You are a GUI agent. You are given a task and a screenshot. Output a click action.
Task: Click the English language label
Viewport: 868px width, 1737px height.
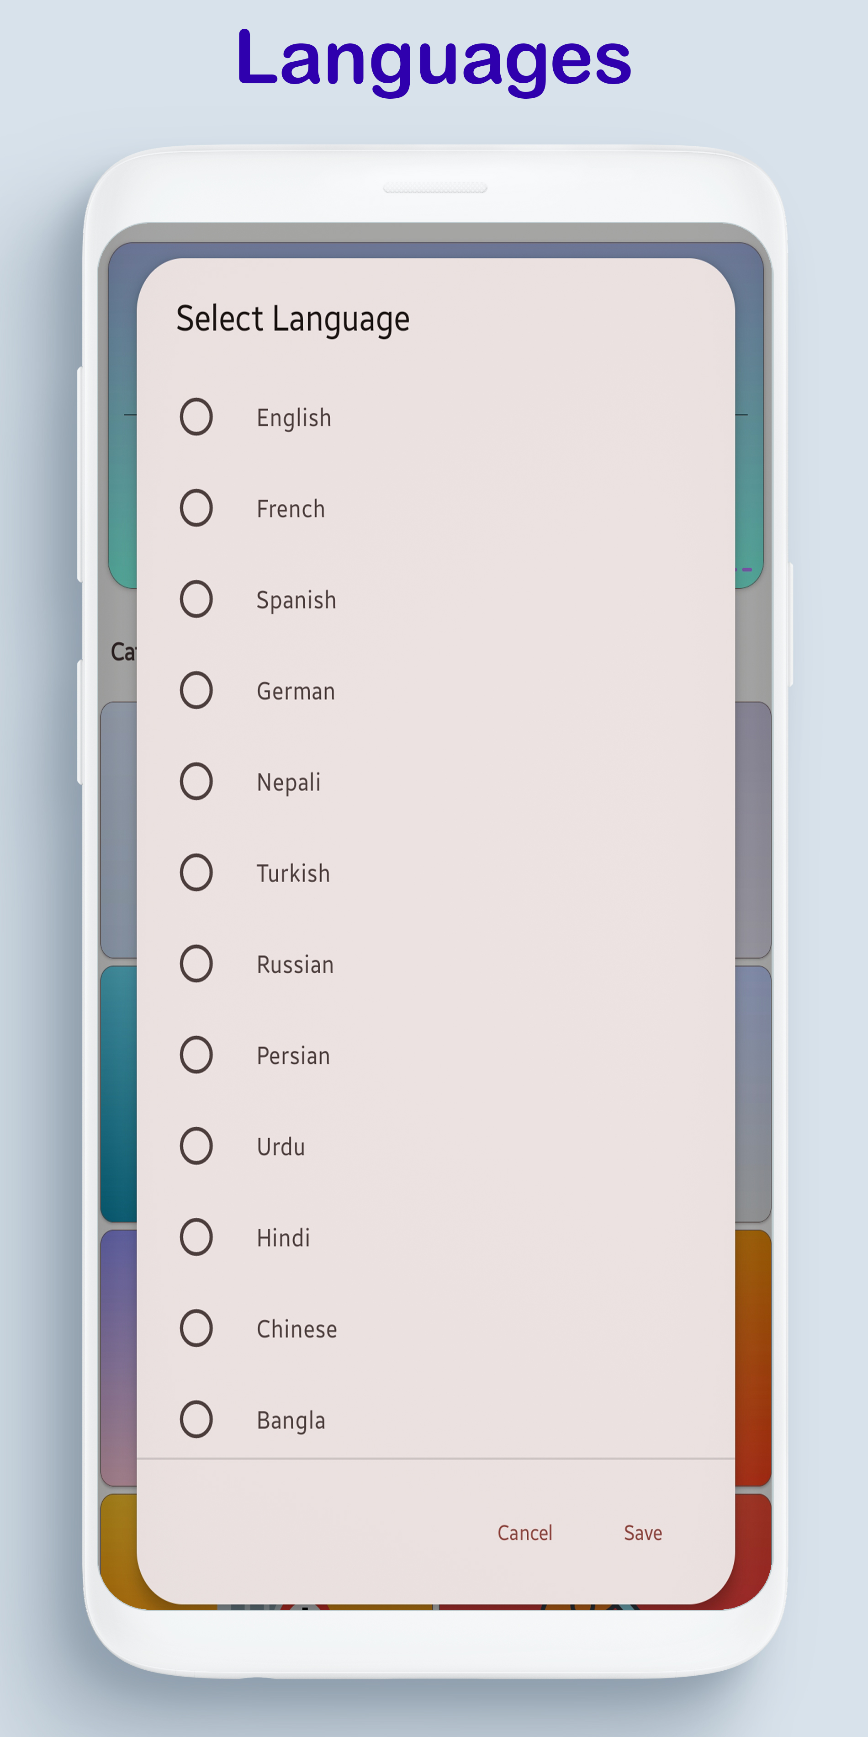[x=294, y=418]
